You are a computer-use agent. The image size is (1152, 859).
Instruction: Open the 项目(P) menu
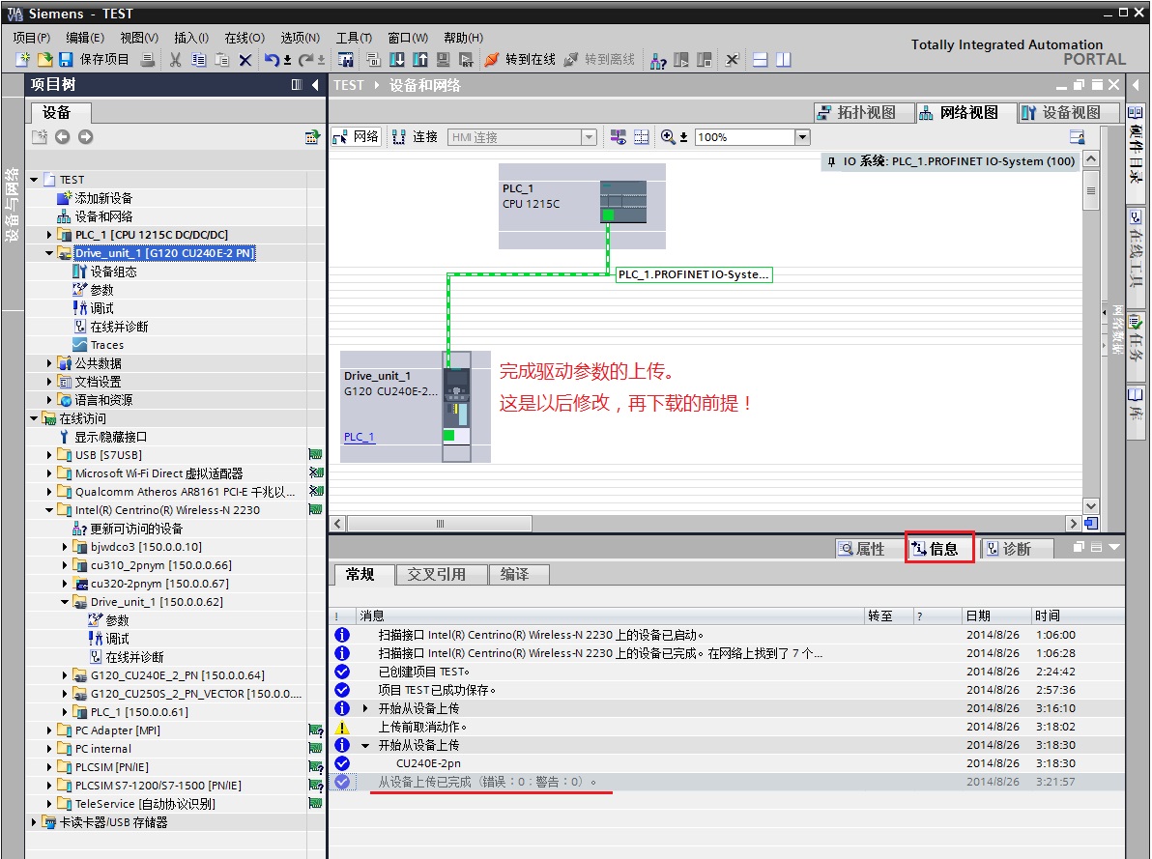click(32, 38)
